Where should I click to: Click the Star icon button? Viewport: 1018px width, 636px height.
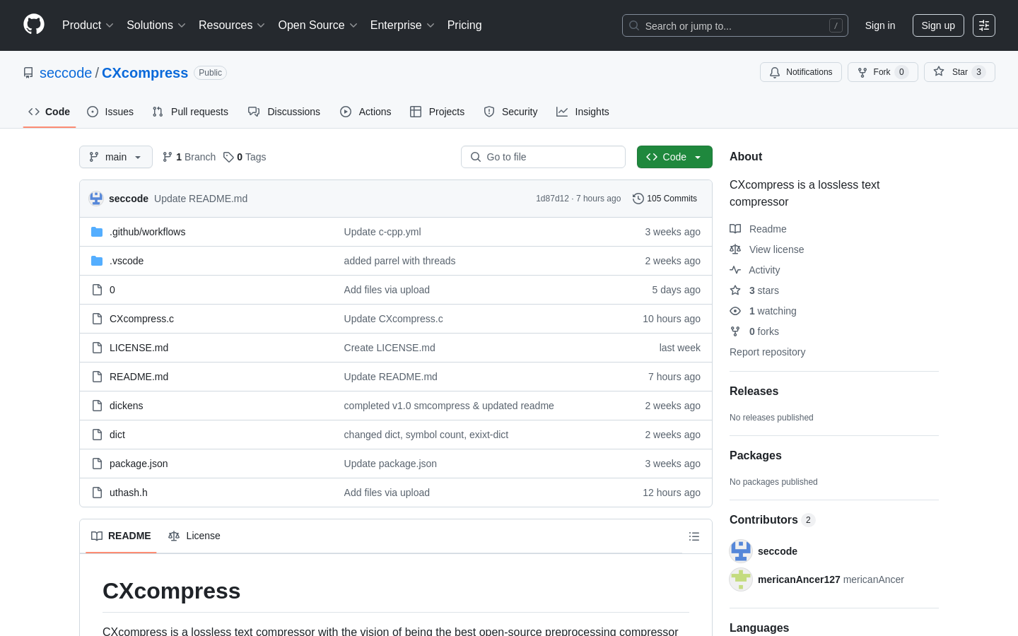[x=939, y=71]
